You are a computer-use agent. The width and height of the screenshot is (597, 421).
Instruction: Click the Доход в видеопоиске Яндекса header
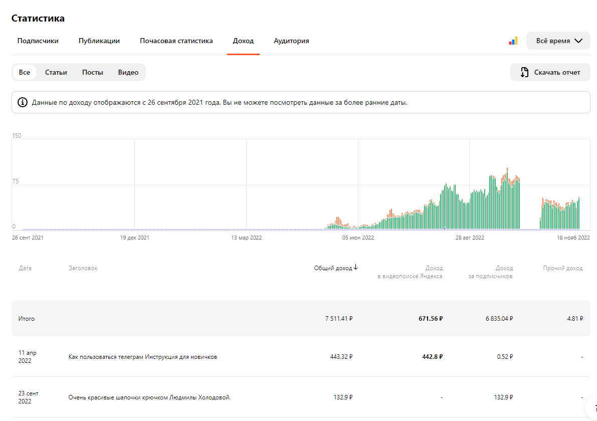point(410,272)
